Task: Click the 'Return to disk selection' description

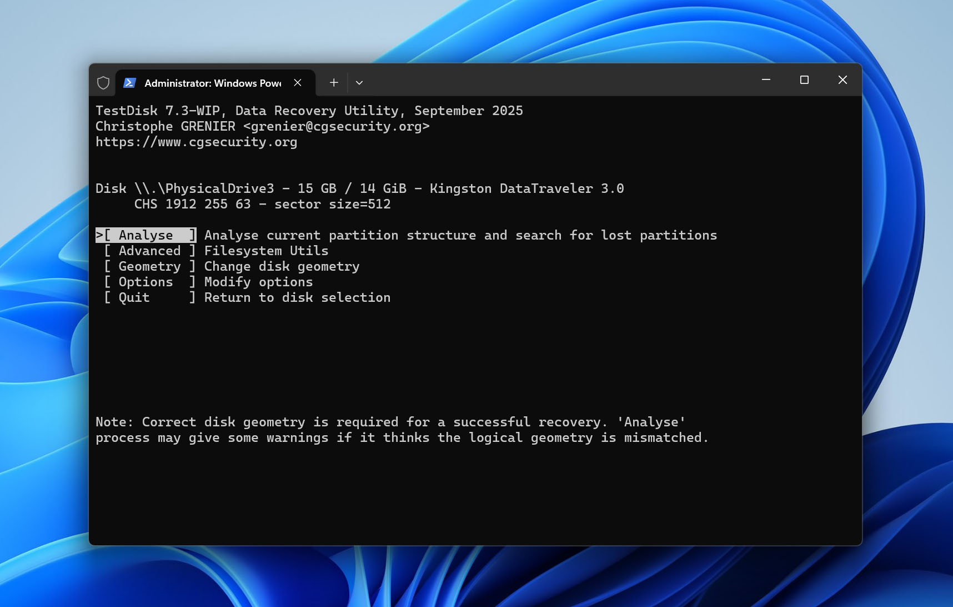Action: click(298, 297)
